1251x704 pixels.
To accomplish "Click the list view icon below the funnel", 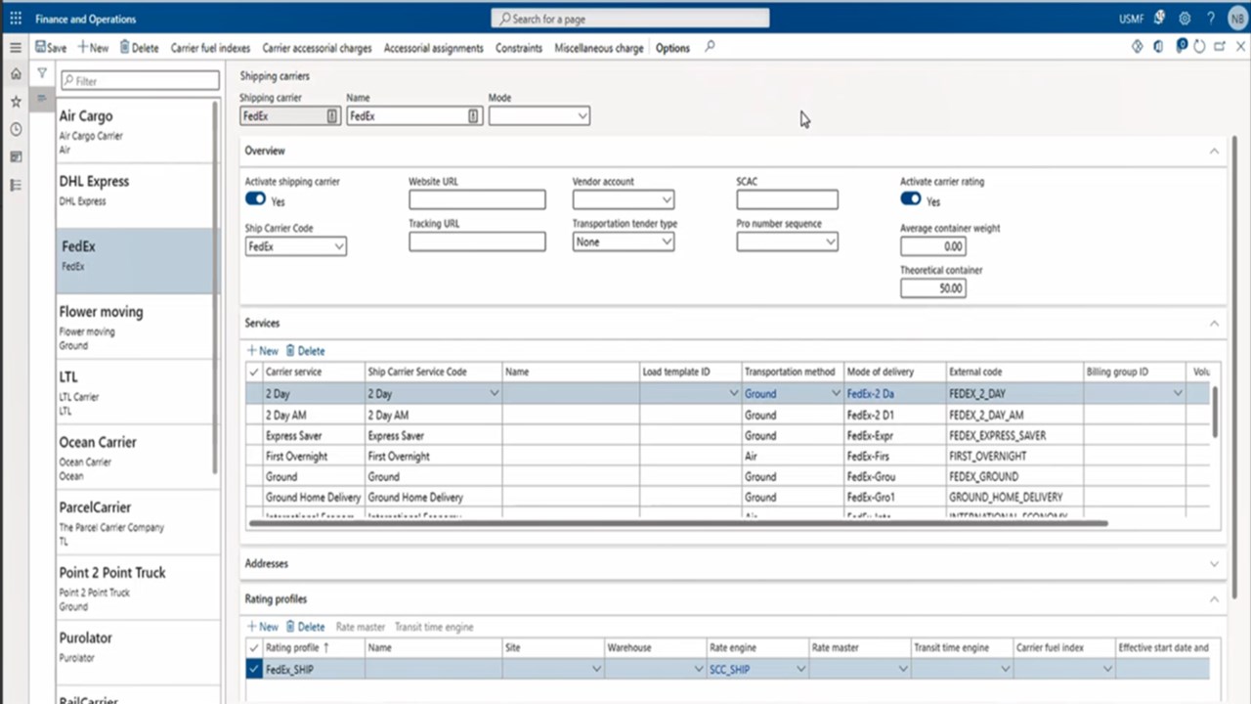I will [42, 99].
